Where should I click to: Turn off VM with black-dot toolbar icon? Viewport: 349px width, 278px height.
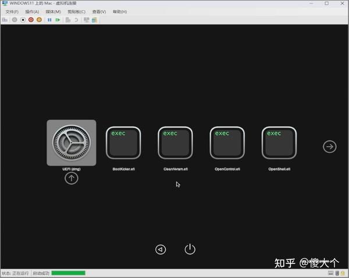23,20
